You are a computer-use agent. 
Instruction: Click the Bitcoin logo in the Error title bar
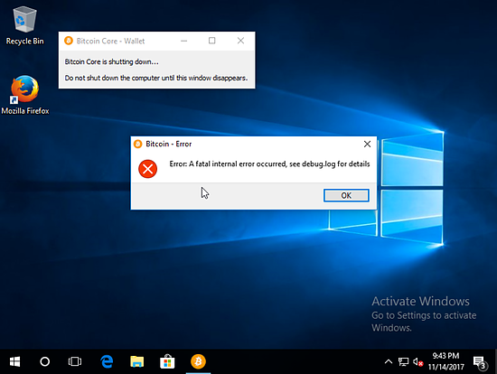(137, 145)
